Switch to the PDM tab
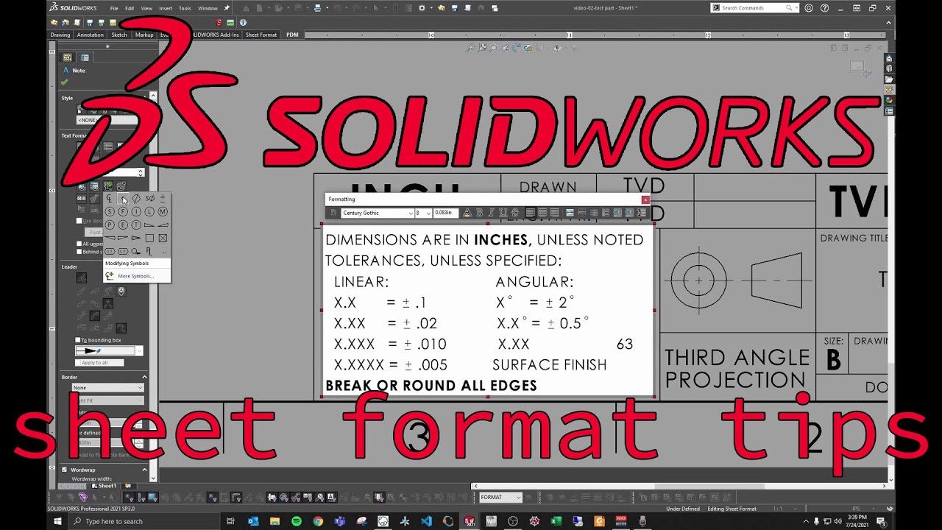The height and width of the screenshot is (530, 942). (292, 35)
